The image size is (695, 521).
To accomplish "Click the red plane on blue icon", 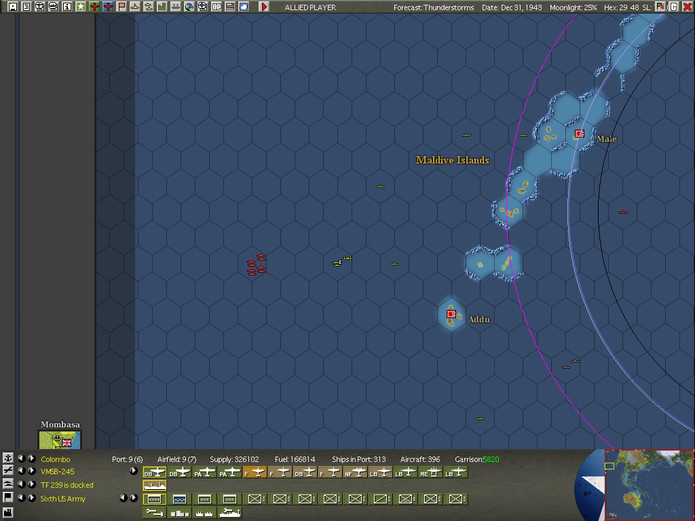I will (108, 7).
